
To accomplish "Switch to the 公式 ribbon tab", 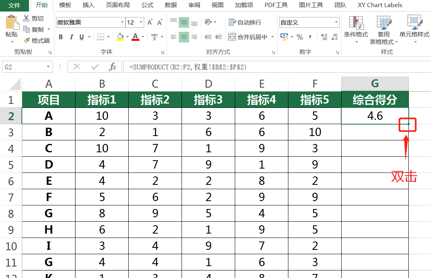I will [147, 5].
